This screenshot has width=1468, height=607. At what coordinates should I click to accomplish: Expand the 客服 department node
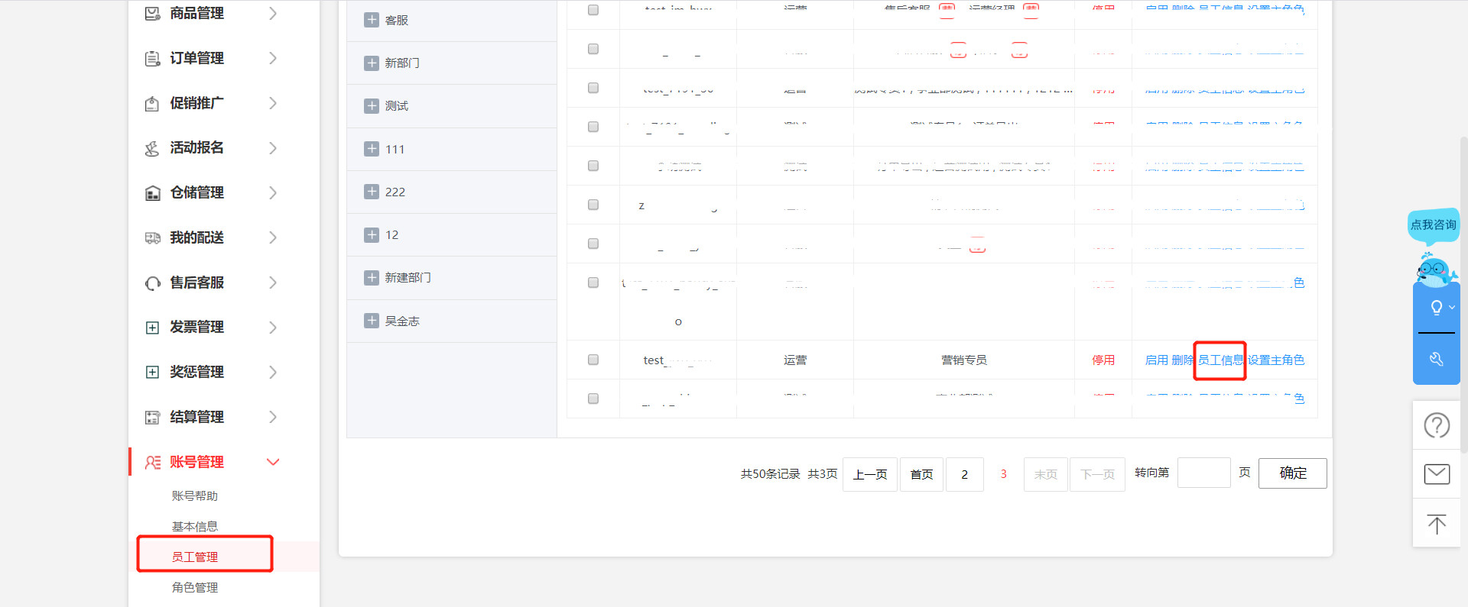tap(372, 20)
